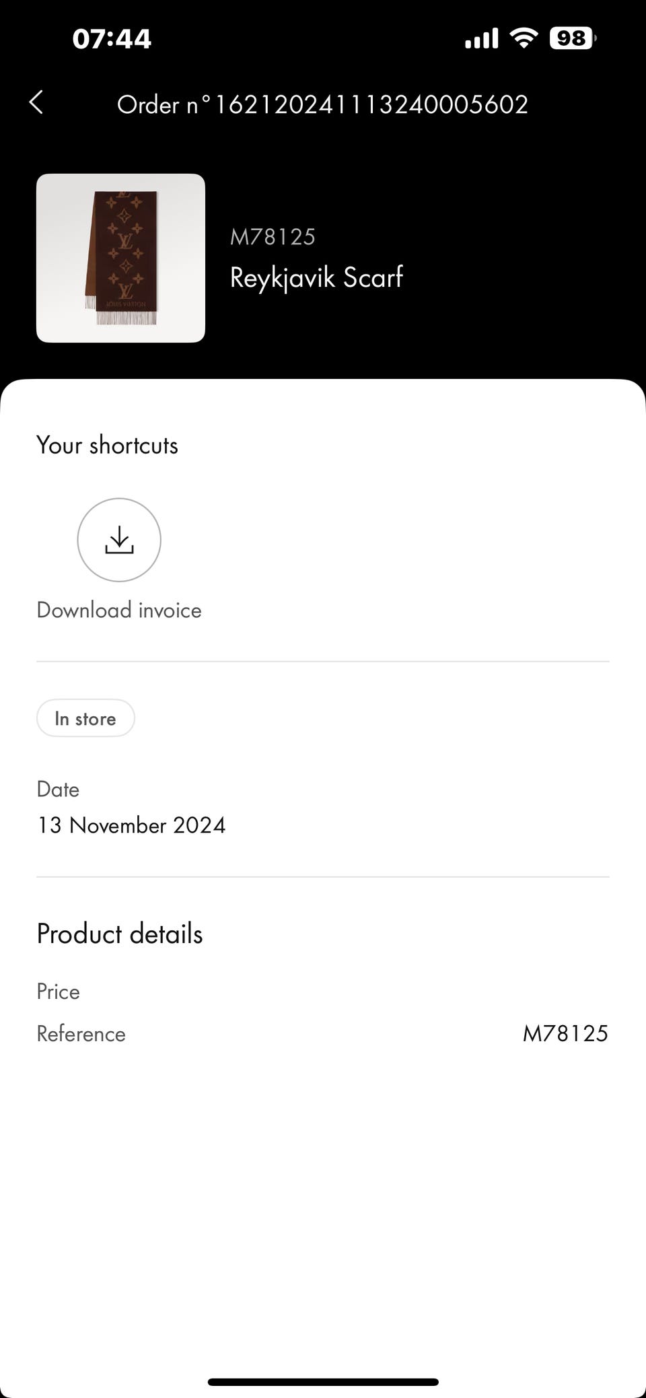Open the Reykjavik Scarf product thumbnail
Image resolution: width=646 pixels, height=1398 pixels.
(120, 258)
